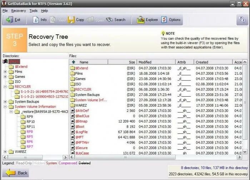The height and width of the screenshot is (180, 250).
Task: Click right arrow of directories scrollbar
Action: (x=65, y=158)
